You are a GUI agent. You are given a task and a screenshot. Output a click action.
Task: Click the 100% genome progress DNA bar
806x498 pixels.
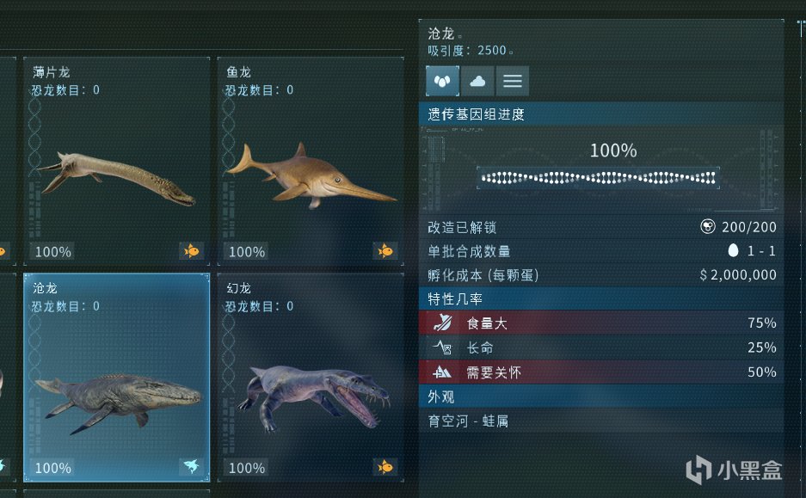coord(599,178)
